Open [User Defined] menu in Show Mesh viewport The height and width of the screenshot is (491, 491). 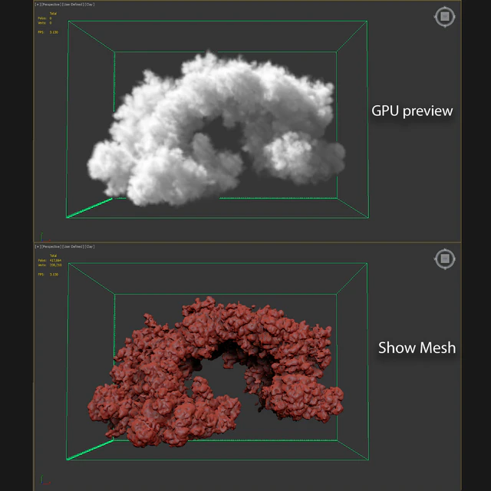point(73,246)
